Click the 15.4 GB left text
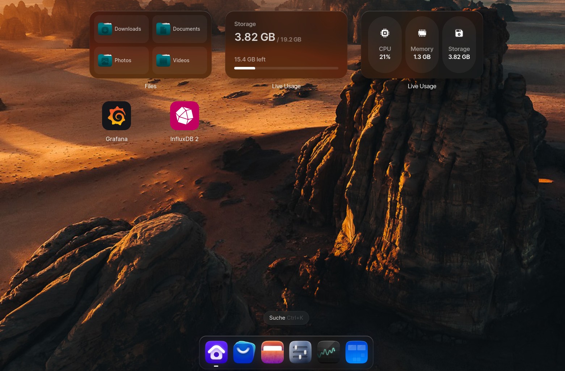The height and width of the screenshot is (371, 565). click(250, 59)
